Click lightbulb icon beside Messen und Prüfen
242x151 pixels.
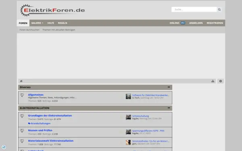22,130
